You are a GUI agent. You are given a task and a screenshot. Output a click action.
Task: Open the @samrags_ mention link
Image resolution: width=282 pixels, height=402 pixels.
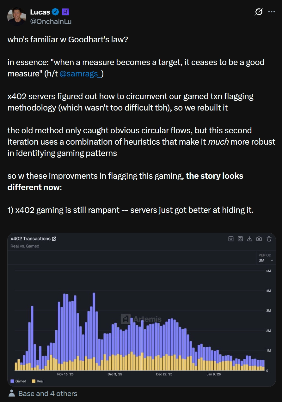pyautogui.click(x=81, y=74)
